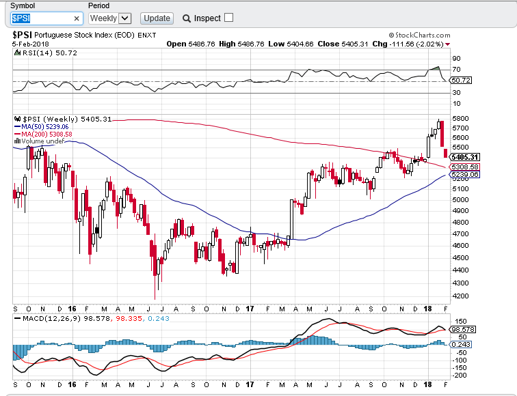The image size is (517, 396).
Task: Click the $PSI (Weekly) candlestick legend icon
Action: (18, 119)
